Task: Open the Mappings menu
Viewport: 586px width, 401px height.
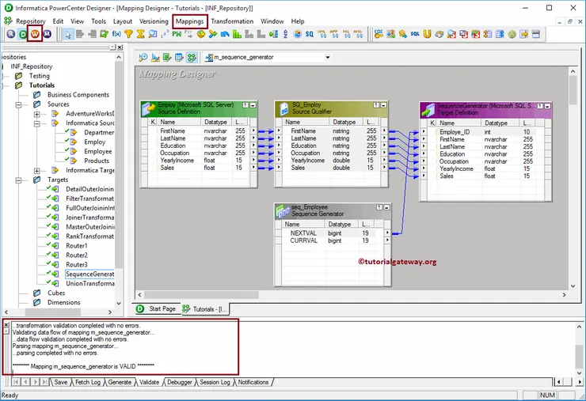Action: (190, 21)
